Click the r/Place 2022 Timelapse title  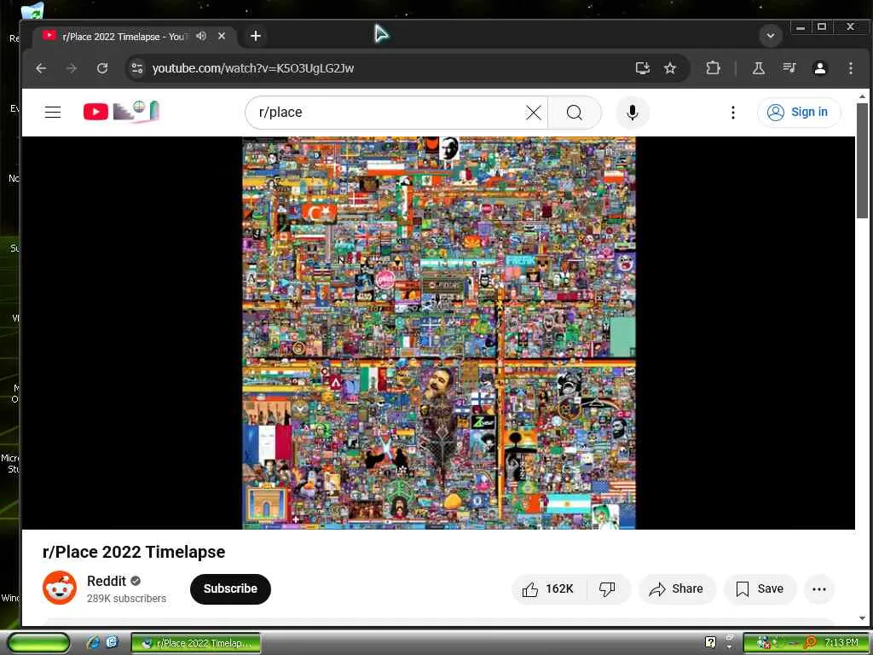pyautogui.click(x=134, y=552)
